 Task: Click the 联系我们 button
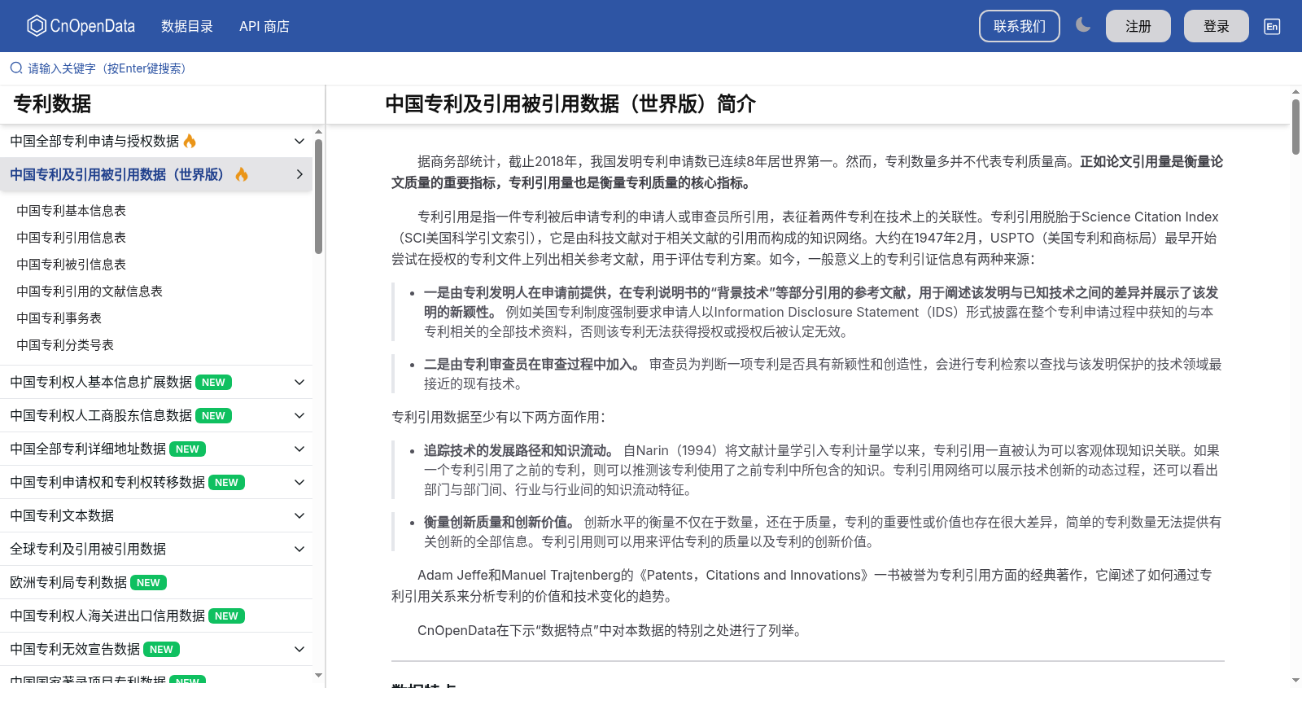(x=1020, y=26)
